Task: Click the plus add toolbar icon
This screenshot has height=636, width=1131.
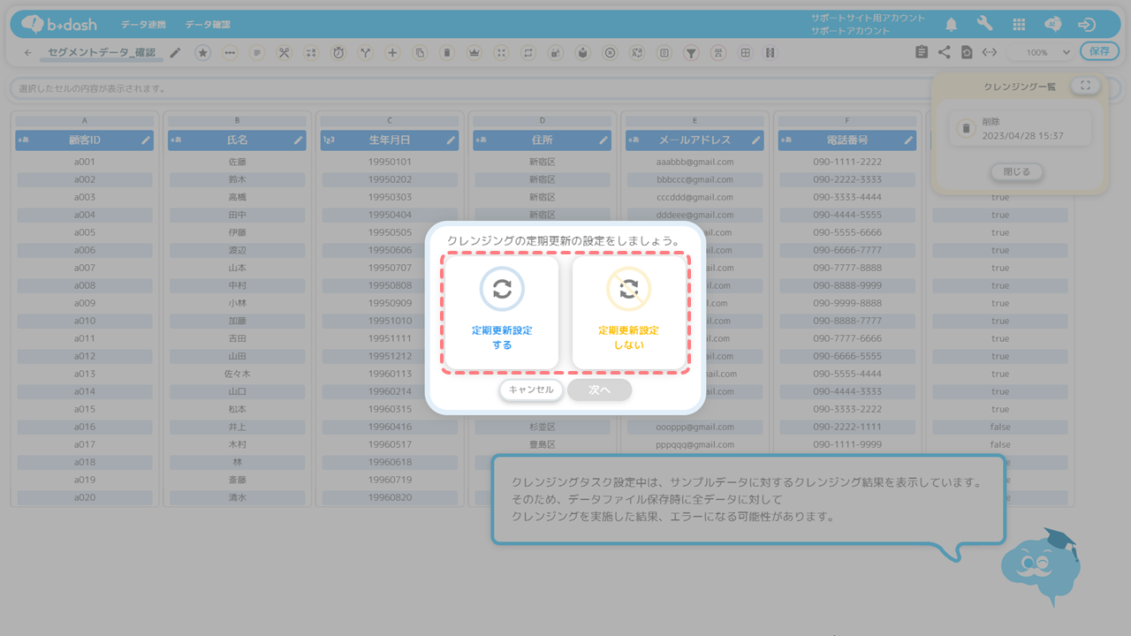Action: [393, 53]
